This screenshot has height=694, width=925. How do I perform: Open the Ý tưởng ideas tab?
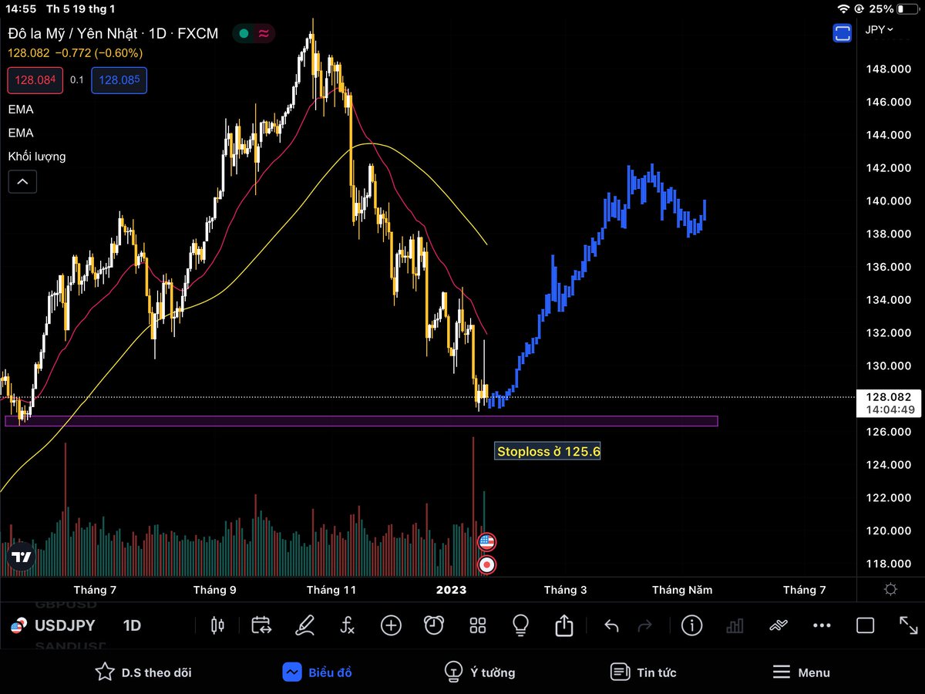point(479,672)
